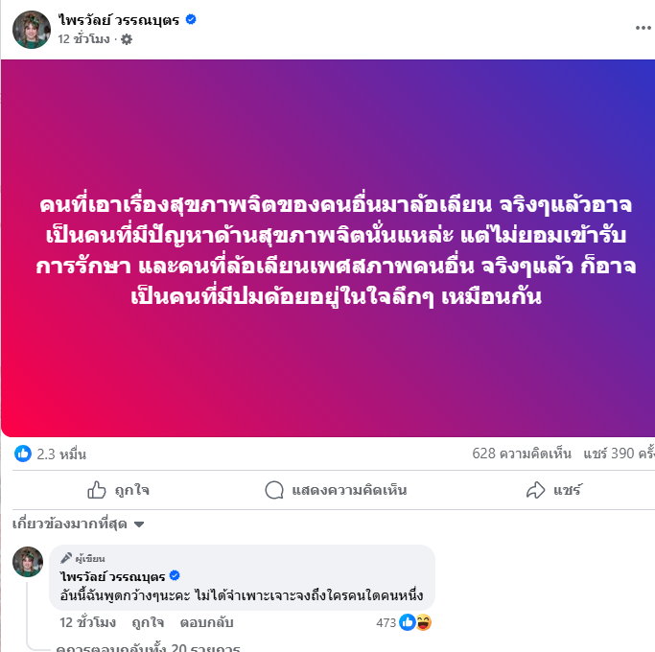Viewport: 655px width, 652px height.
Task: Open the three-dot post options menu
Action: pos(643,28)
